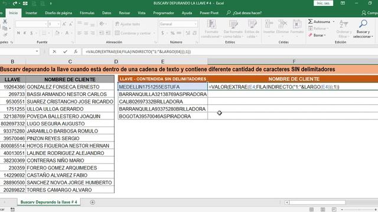This screenshot has width=378, height=212.
Task: Expand the Name Box dropdown arrow
Action: (x=37, y=51)
